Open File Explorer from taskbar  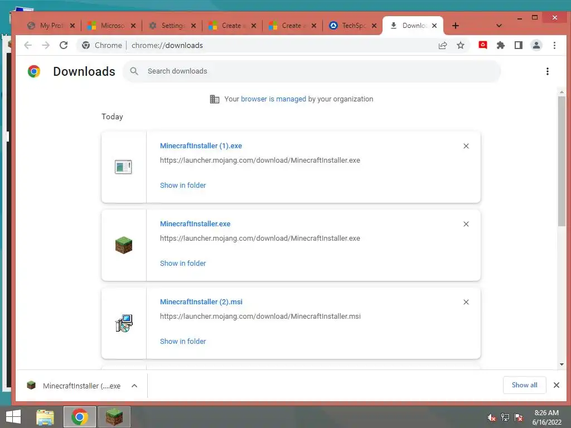[45, 417]
